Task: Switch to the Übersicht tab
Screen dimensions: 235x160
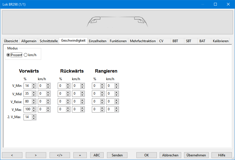Action: [x=11, y=41]
